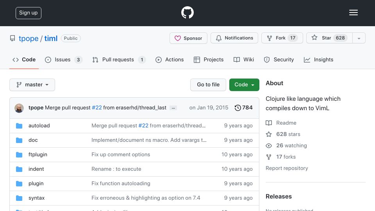Image resolution: width=375 pixels, height=211 pixels.
Task: View the 26 watching link
Action: tap(286, 145)
